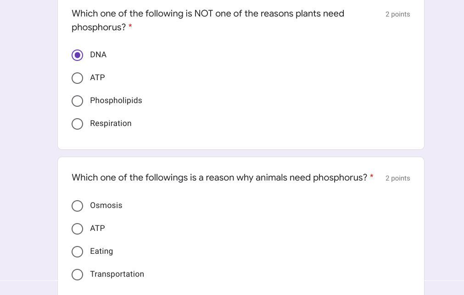Image resolution: width=464 pixels, height=295 pixels.
Task: Click '2 points' beside the animals question
Action: pyautogui.click(x=397, y=178)
